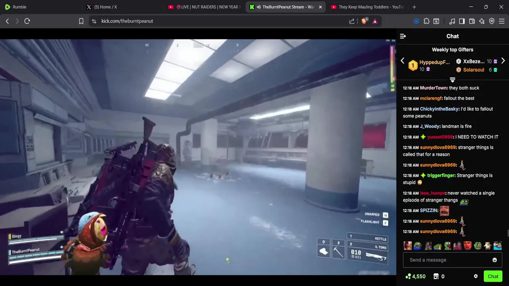509x286 pixels.
Task: Open triggerfinger's chat username
Action: [x=441, y=176]
